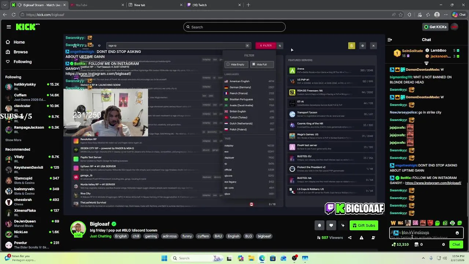Click the Read aloud icon in address bar
The width and height of the screenshot is (469, 264).
[x=394, y=15]
